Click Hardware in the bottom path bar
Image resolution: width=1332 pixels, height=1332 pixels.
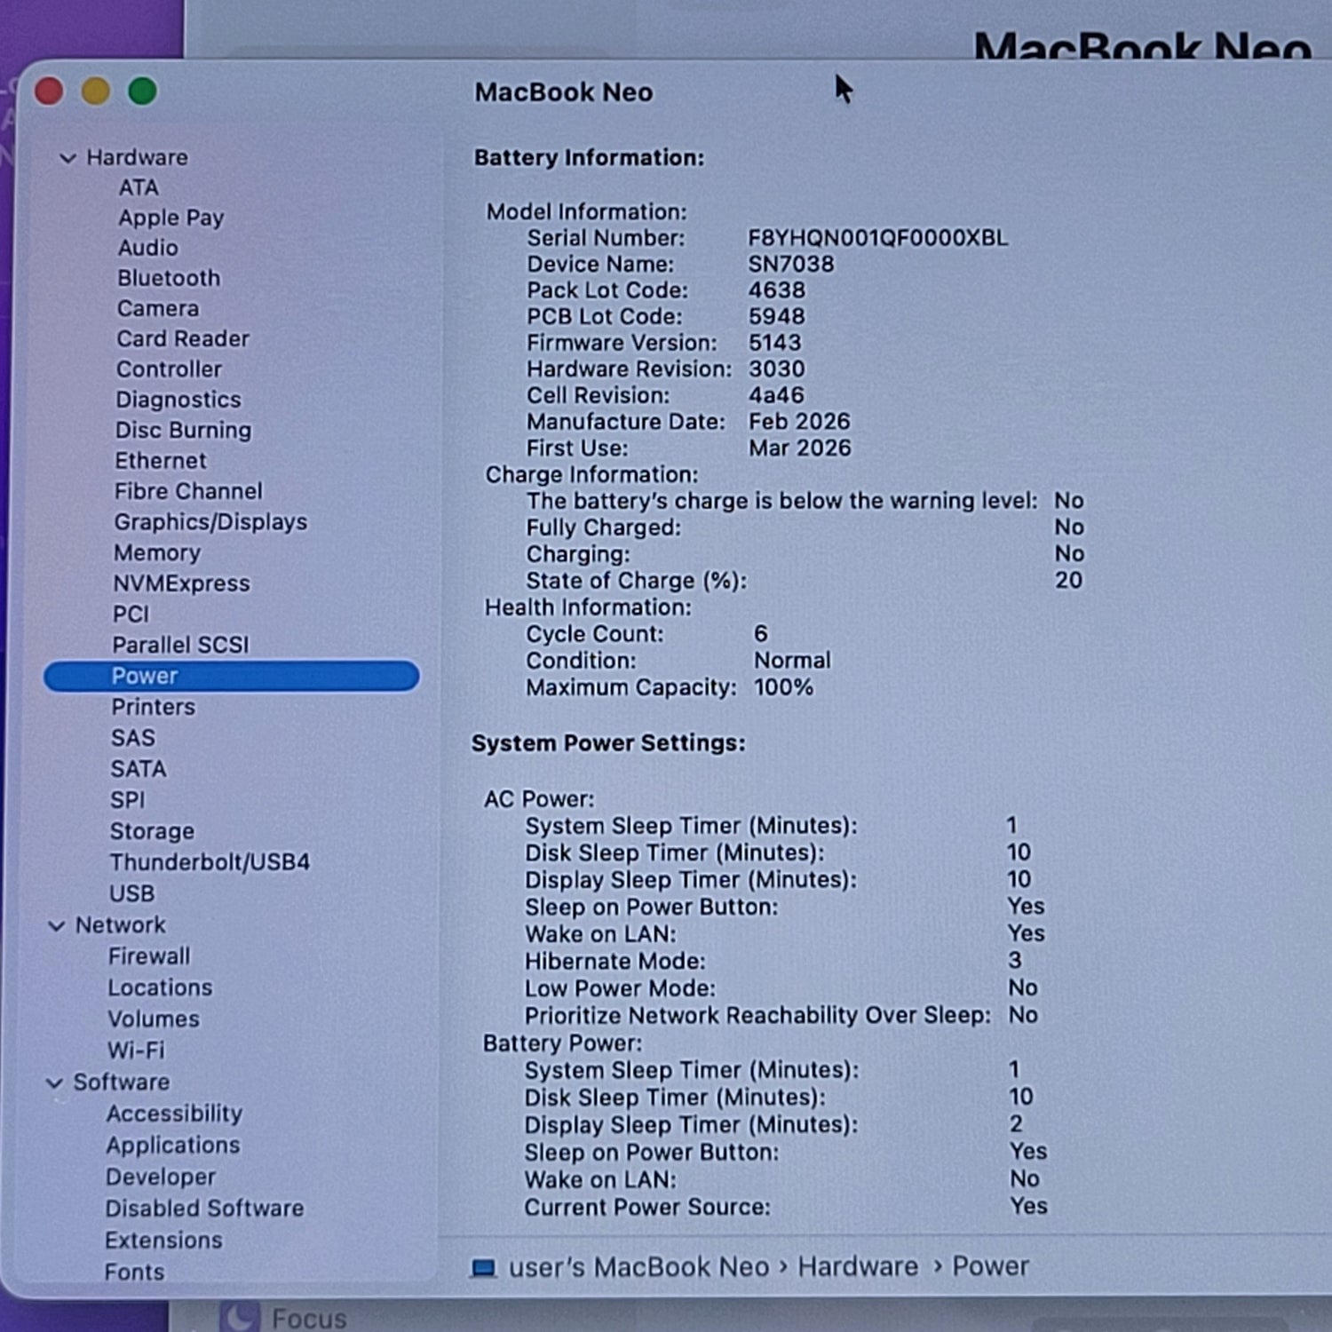tap(858, 1267)
